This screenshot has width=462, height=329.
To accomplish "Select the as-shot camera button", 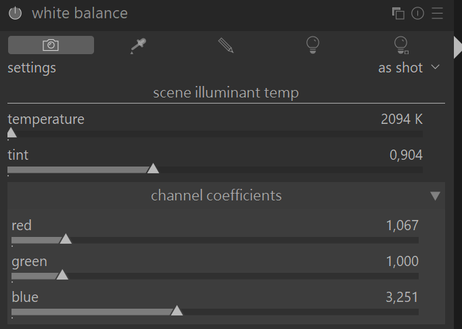I will (51, 45).
